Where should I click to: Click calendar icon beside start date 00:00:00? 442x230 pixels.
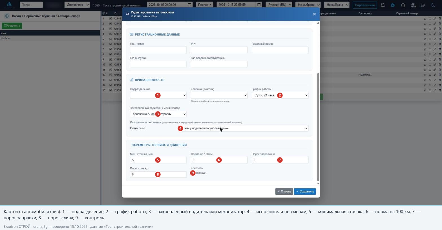(189, 5)
